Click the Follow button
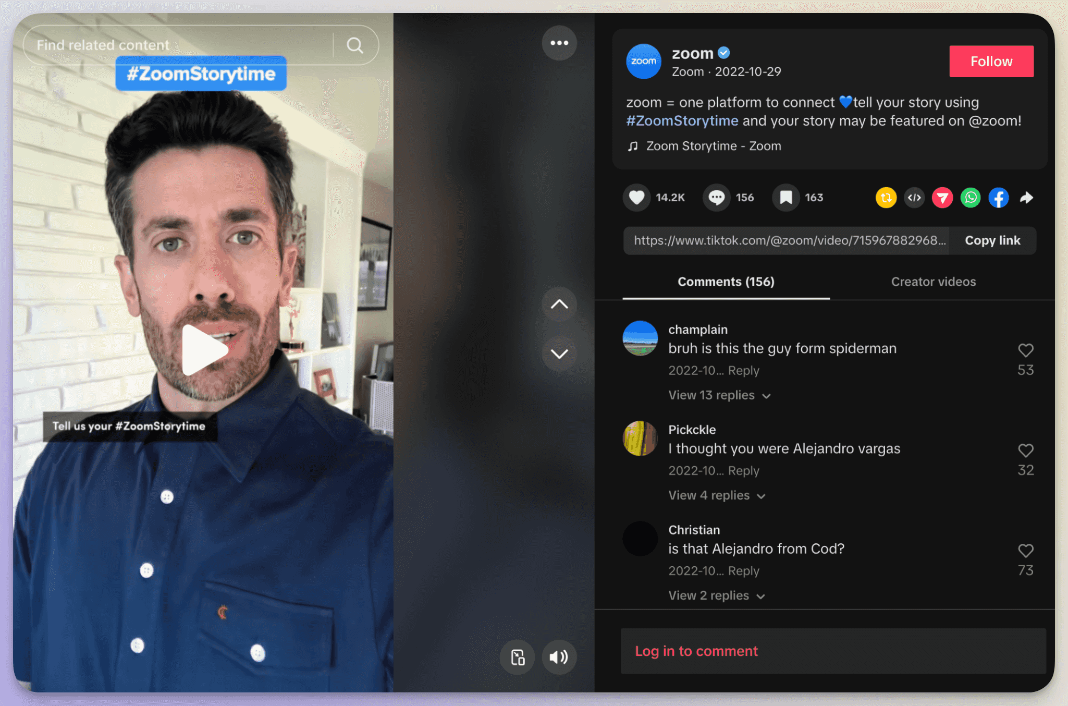 (x=991, y=62)
